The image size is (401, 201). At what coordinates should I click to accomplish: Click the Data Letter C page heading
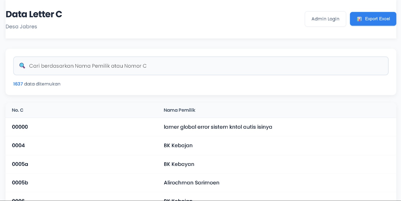[x=34, y=14]
